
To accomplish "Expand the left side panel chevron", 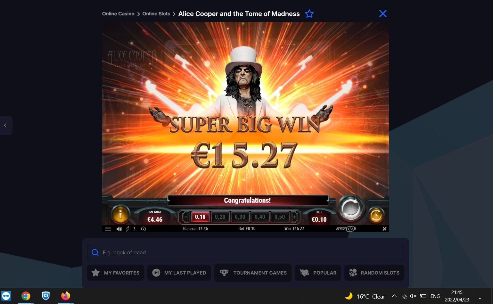I will (x=5, y=125).
